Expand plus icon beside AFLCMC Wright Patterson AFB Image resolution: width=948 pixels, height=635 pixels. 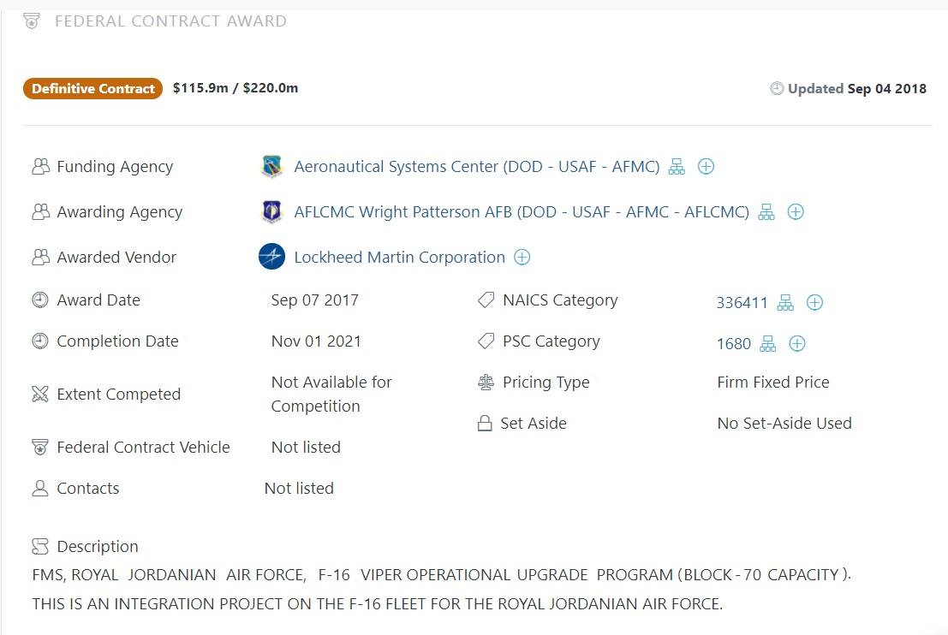tap(796, 211)
